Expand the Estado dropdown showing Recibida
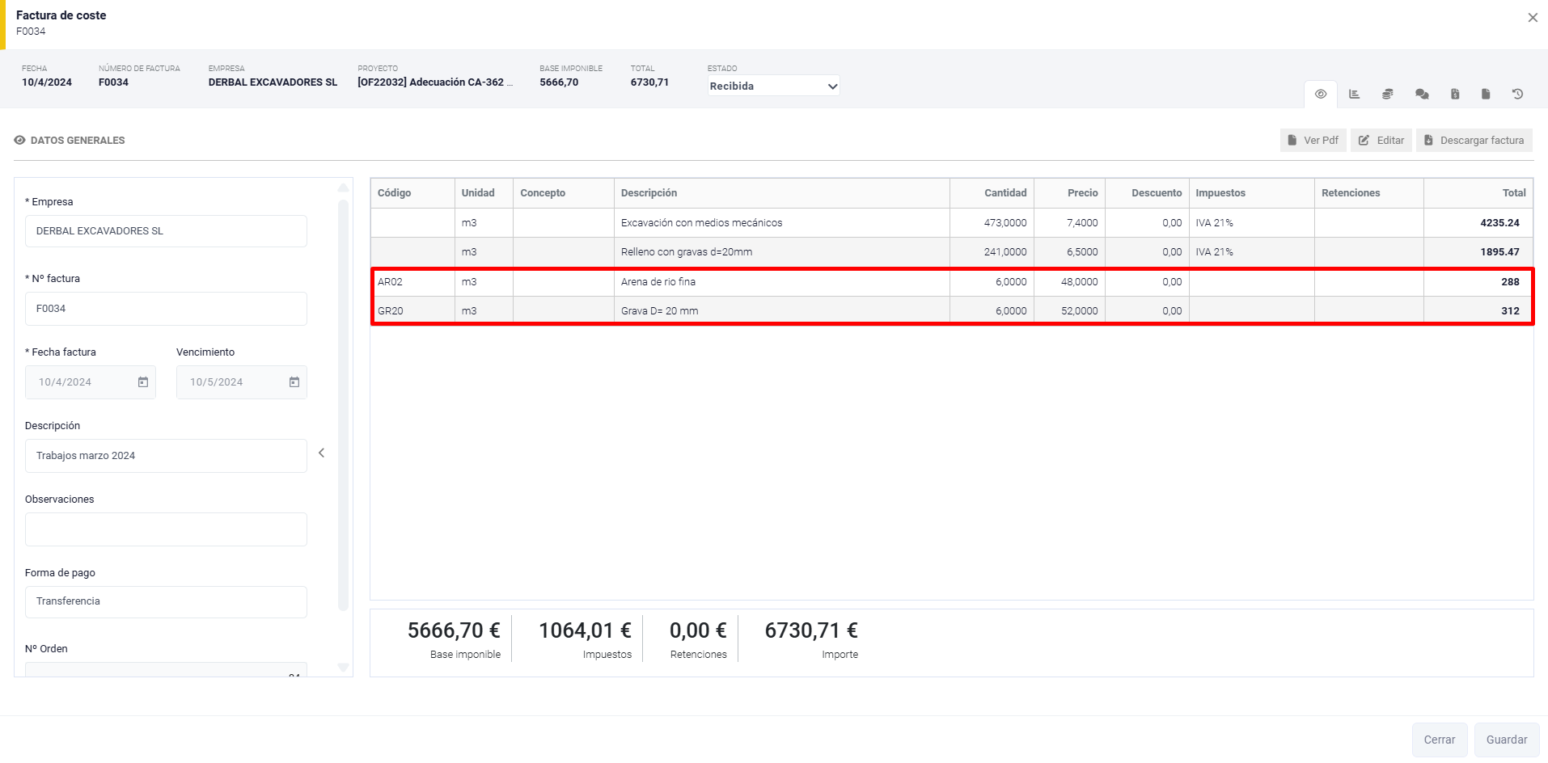Image resolution: width=1548 pixels, height=763 pixels. click(x=773, y=86)
